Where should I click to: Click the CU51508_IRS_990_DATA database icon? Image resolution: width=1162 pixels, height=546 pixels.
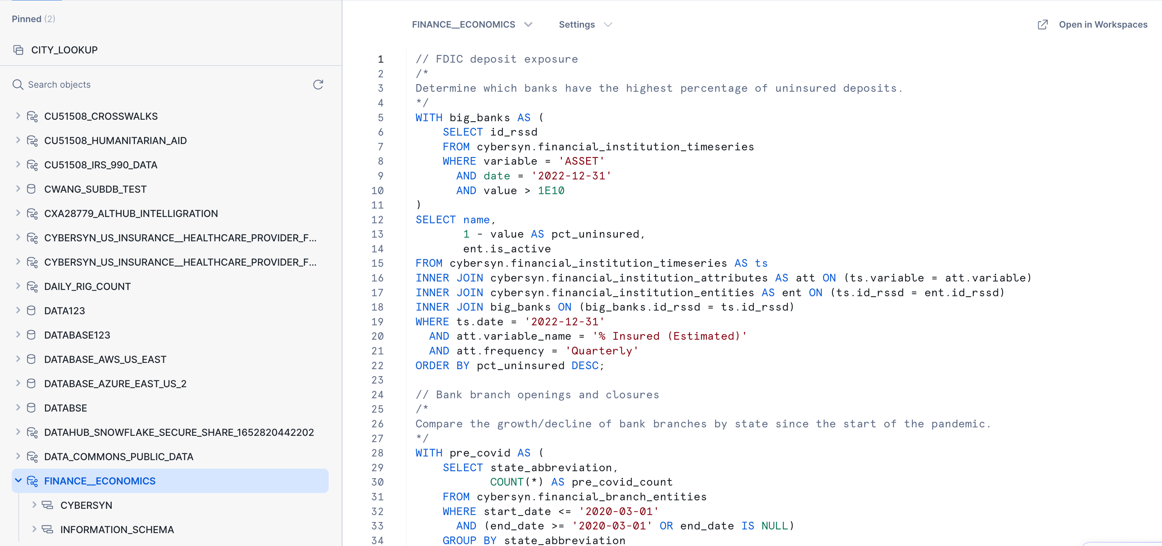coord(32,165)
